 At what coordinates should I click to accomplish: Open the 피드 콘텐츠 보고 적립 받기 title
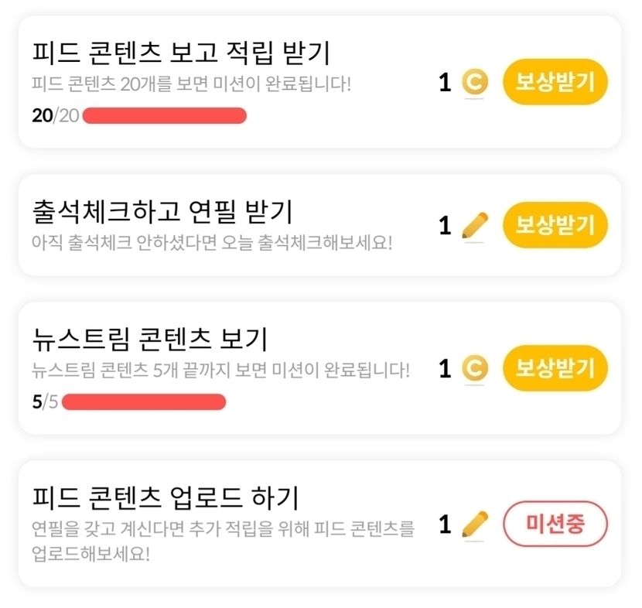(182, 53)
